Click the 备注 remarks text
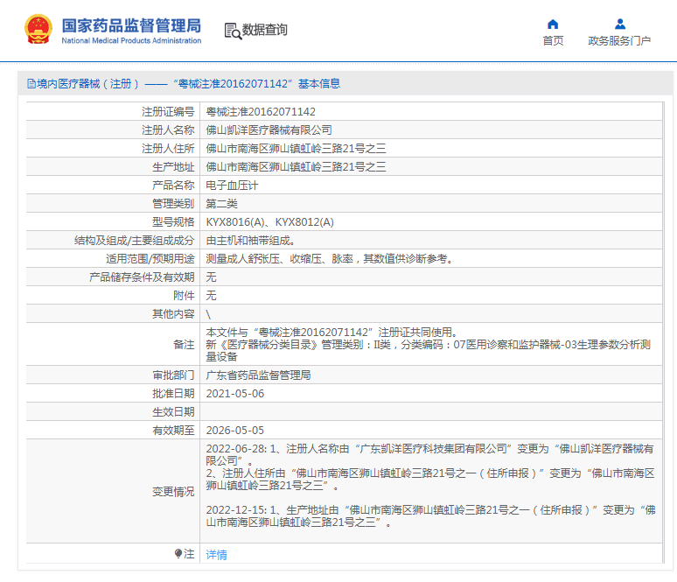 tap(428, 344)
